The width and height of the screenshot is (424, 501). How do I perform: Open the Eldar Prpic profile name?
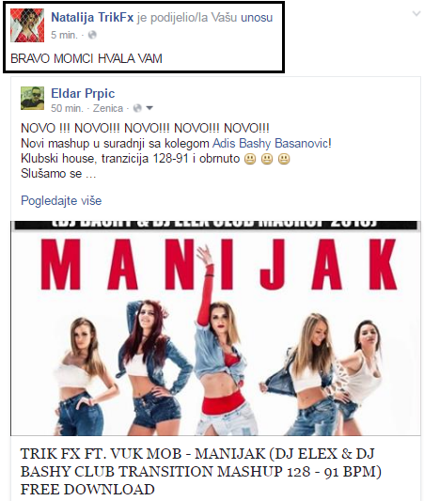pos(83,93)
